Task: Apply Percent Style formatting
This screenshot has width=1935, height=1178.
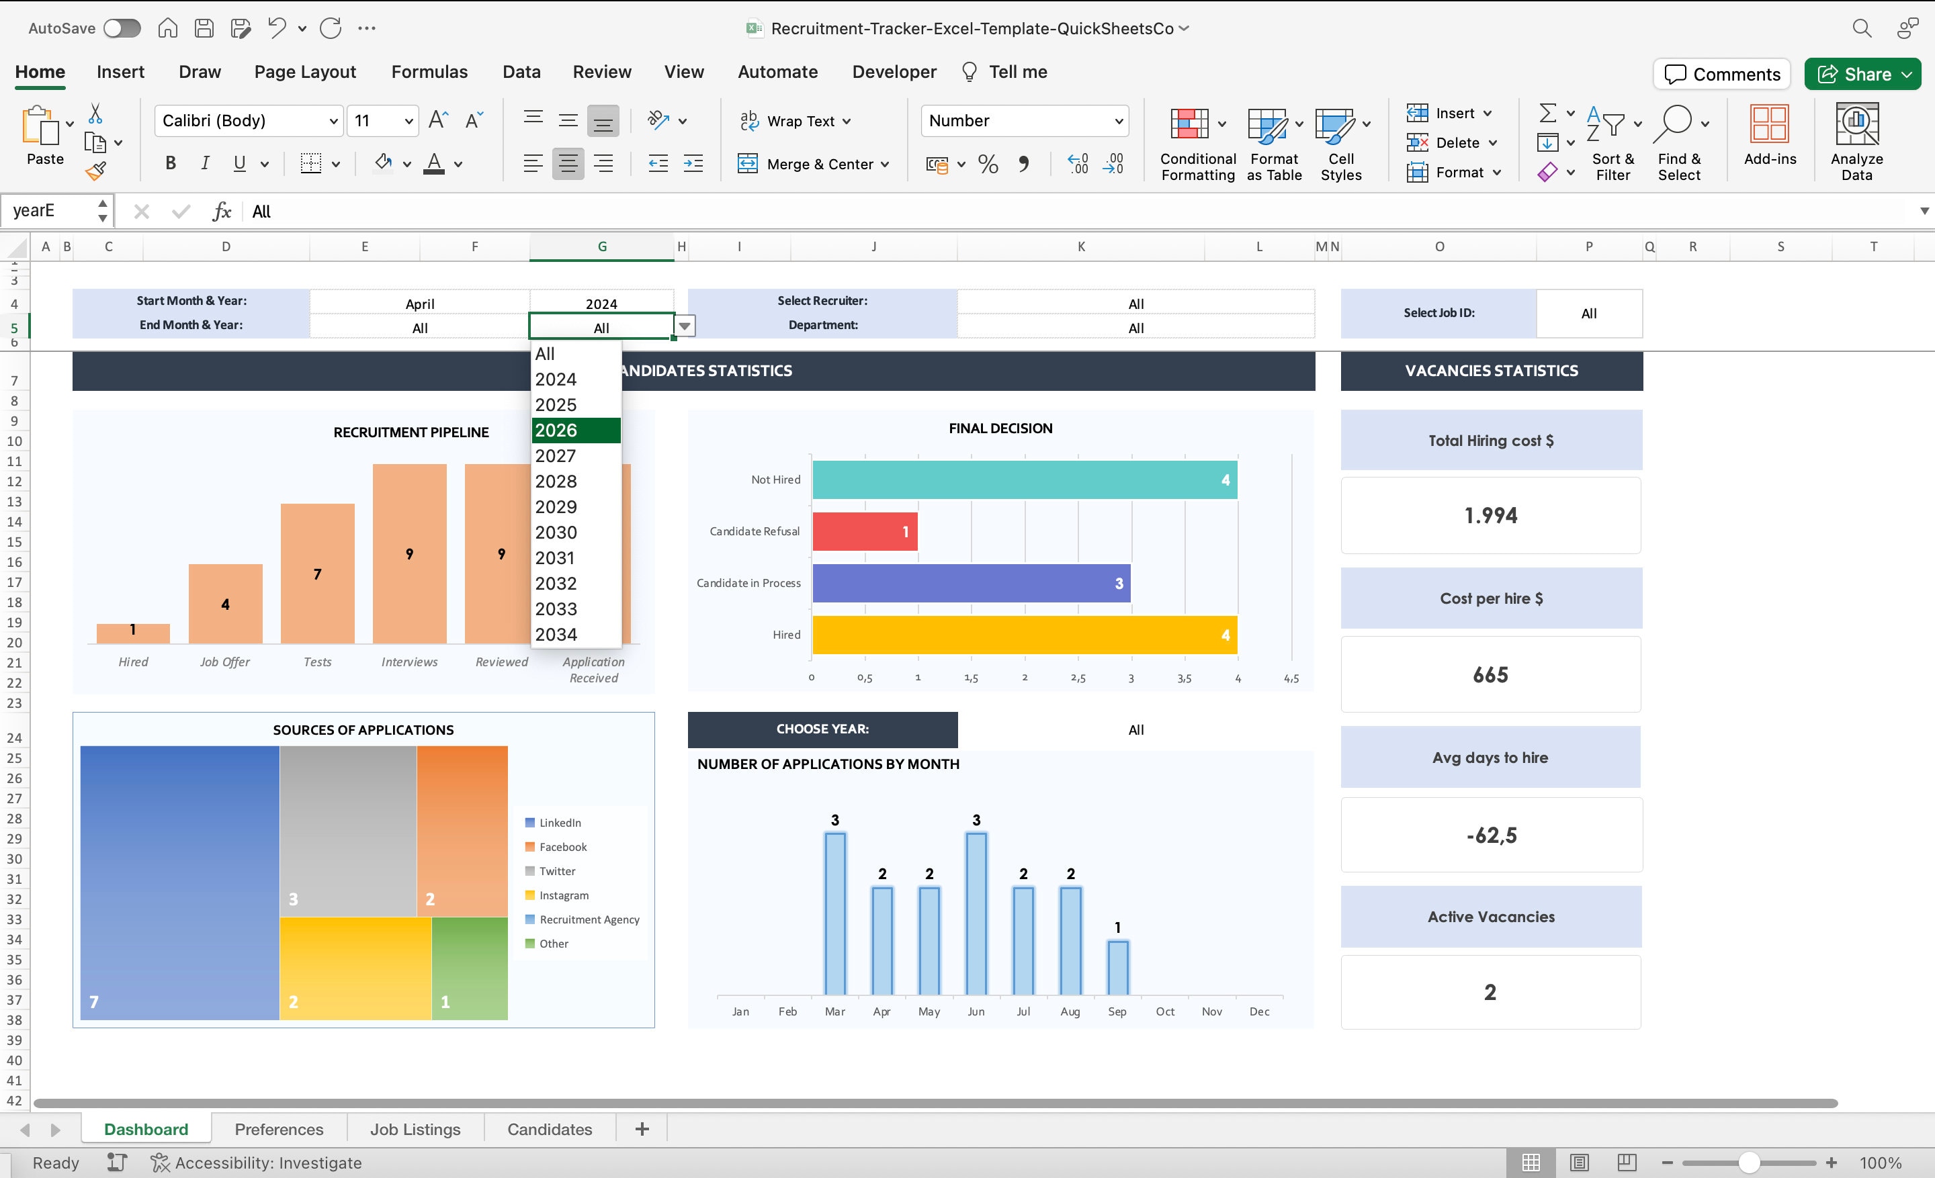Action: pos(987,163)
